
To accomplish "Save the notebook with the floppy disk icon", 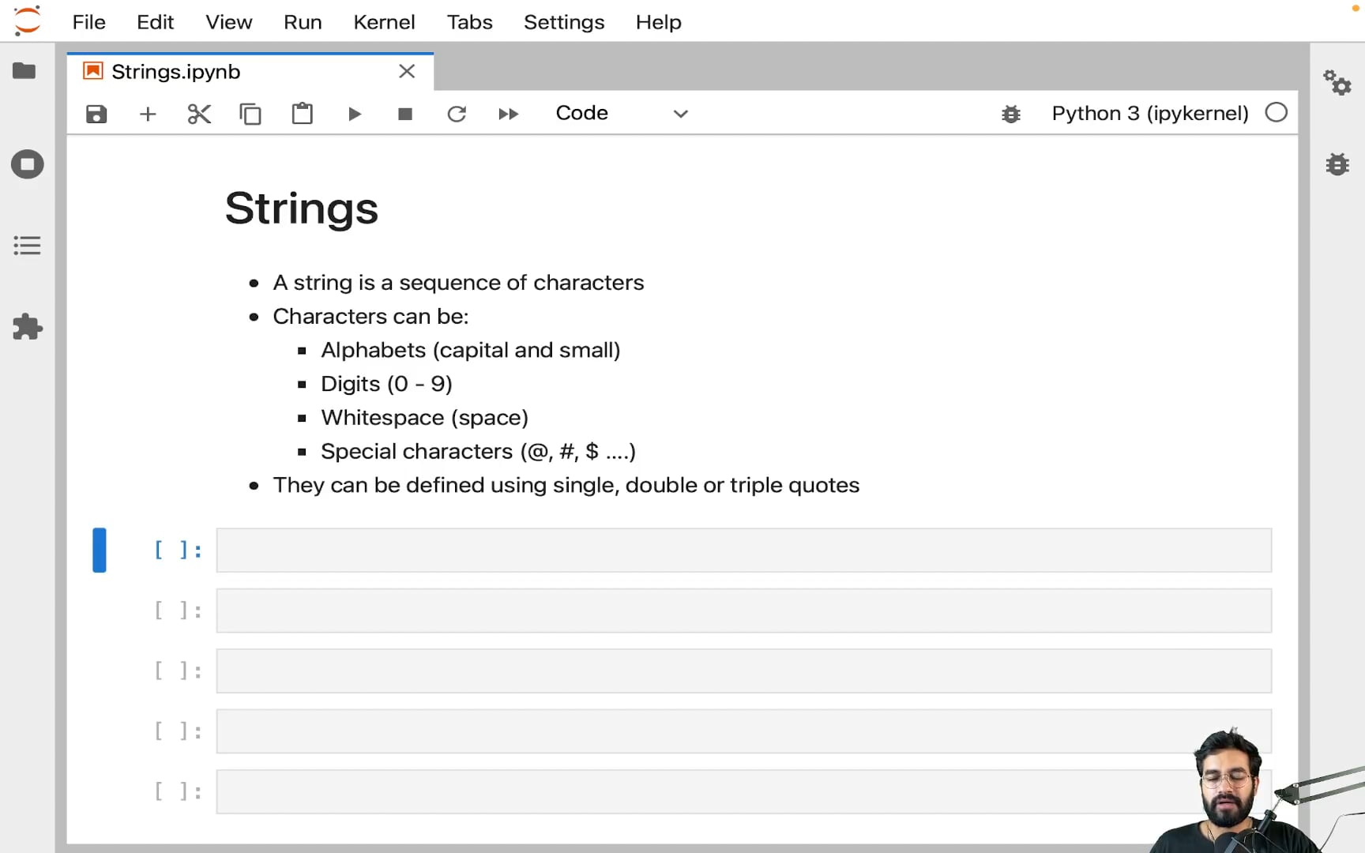I will coord(96,114).
